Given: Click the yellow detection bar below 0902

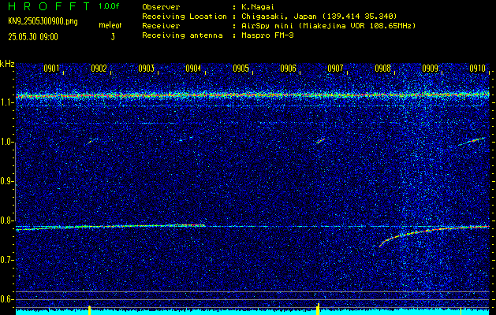Looking at the screenshot, I should tap(90, 310).
